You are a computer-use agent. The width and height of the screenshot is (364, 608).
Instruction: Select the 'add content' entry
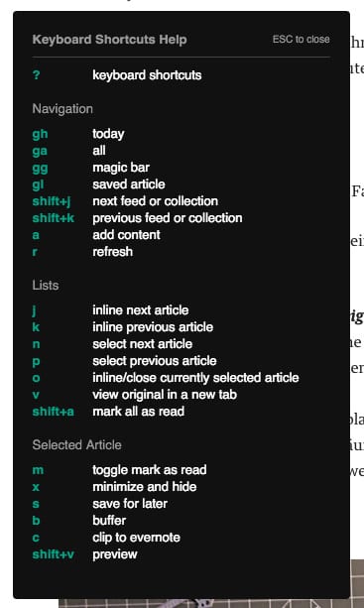tap(126, 235)
